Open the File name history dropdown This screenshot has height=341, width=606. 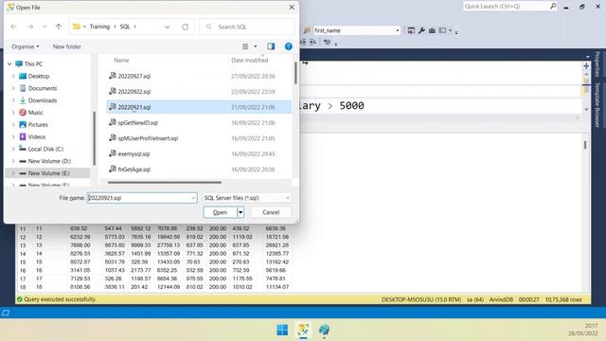point(193,198)
